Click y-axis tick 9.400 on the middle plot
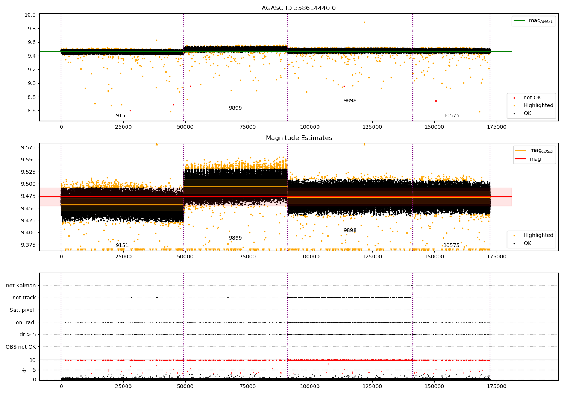Screen dimensions: 564x395 click(x=29, y=232)
